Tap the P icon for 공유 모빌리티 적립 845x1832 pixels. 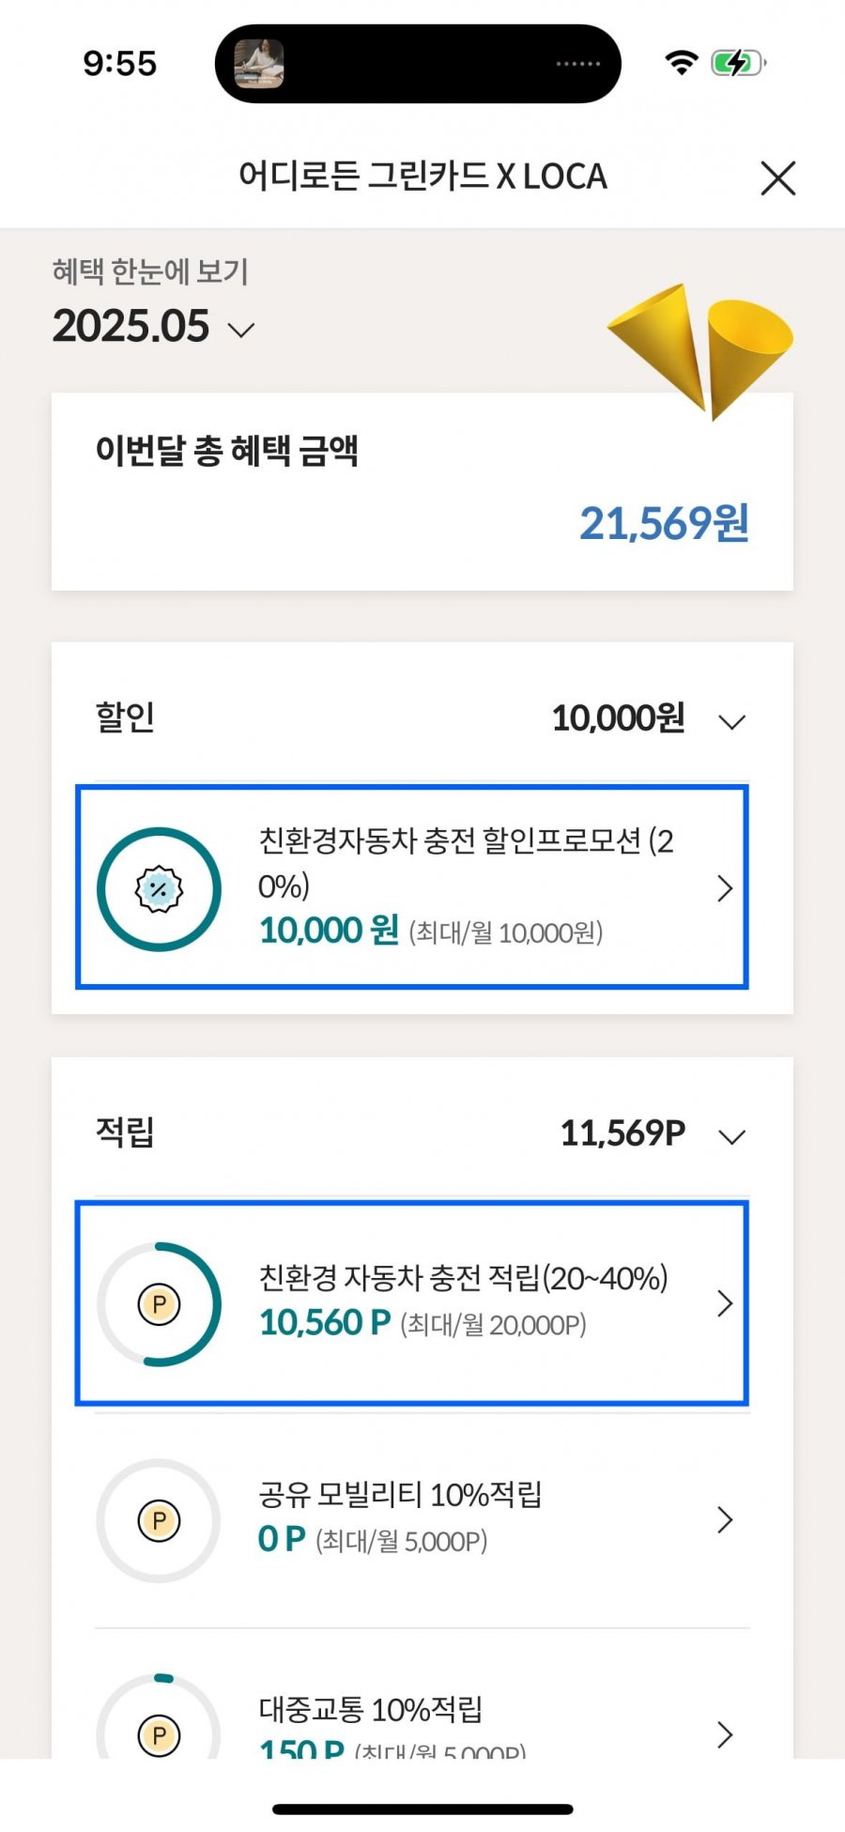160,1520
